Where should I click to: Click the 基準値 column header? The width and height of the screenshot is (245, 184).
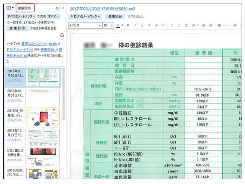tap(204, 53)
